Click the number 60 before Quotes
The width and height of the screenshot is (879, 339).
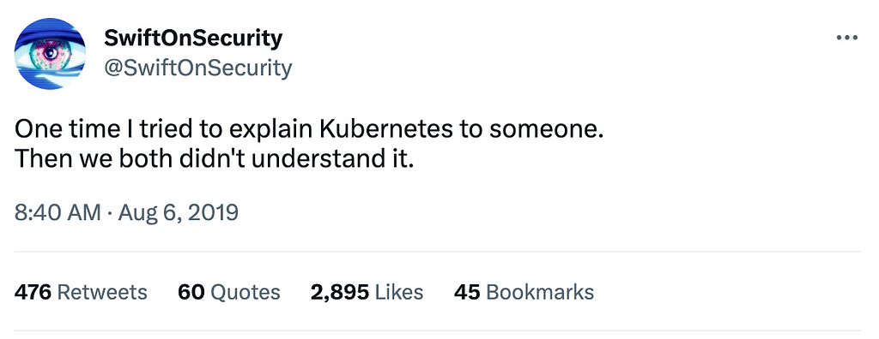tap(190, 292)
